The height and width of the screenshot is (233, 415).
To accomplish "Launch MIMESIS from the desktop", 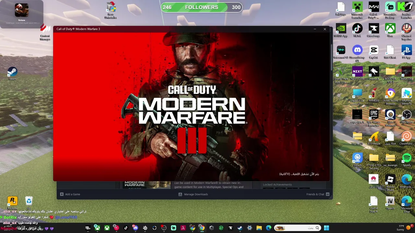I will [x=374, y=95].
